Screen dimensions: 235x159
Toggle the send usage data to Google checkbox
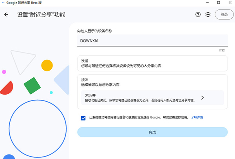pyautogui.click(x=83, y=117)
